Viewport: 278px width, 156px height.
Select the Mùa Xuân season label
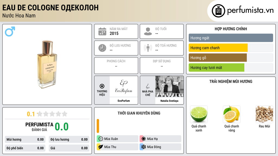(111, 139)
